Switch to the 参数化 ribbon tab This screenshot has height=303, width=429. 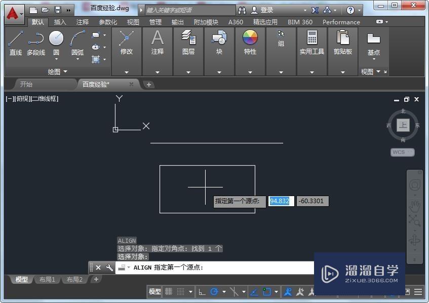pyautogui.click(x=108, y=22)
